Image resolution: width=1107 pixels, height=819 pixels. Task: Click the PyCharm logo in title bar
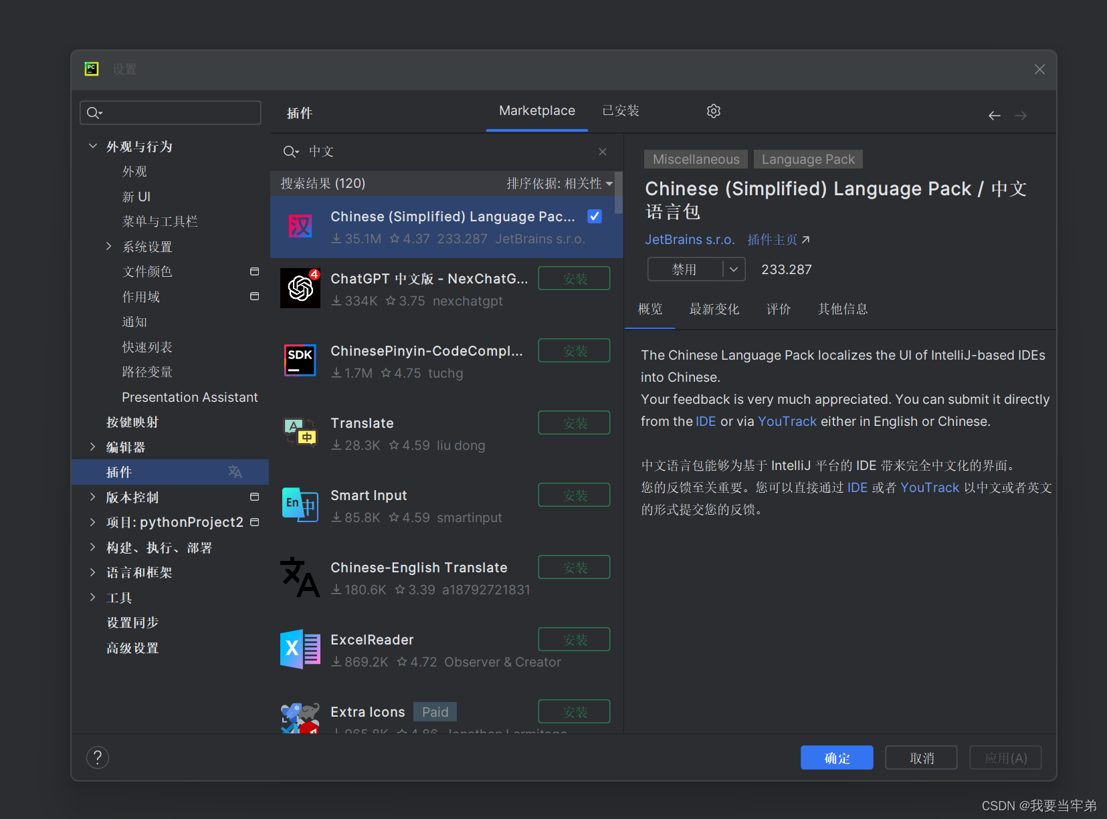(x=92, y=69)
